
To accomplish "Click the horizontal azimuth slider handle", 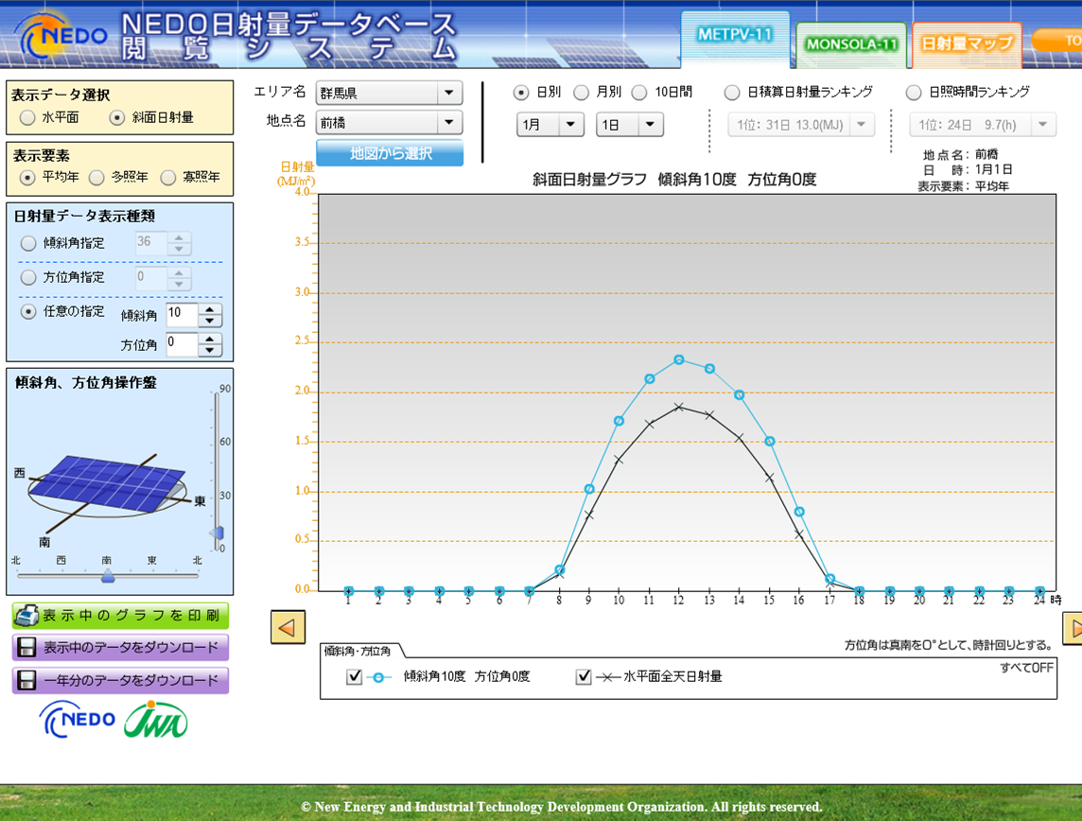I will (x=108, y=575).
